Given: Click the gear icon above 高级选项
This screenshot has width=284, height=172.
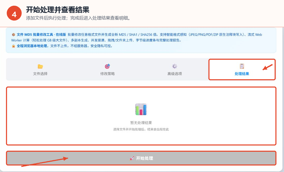Looking at the screenshot, I should point(175,66).
